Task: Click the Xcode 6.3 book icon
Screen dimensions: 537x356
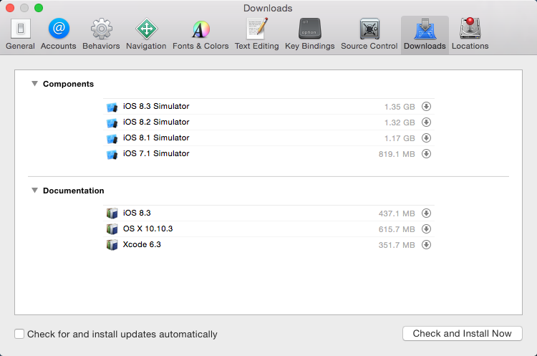Action: (112, 245)
